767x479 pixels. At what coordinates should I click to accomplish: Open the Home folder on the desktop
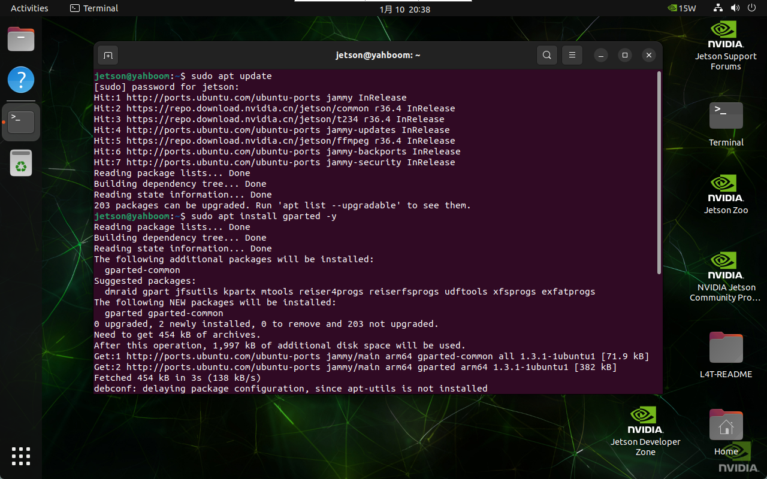point(726,431)
